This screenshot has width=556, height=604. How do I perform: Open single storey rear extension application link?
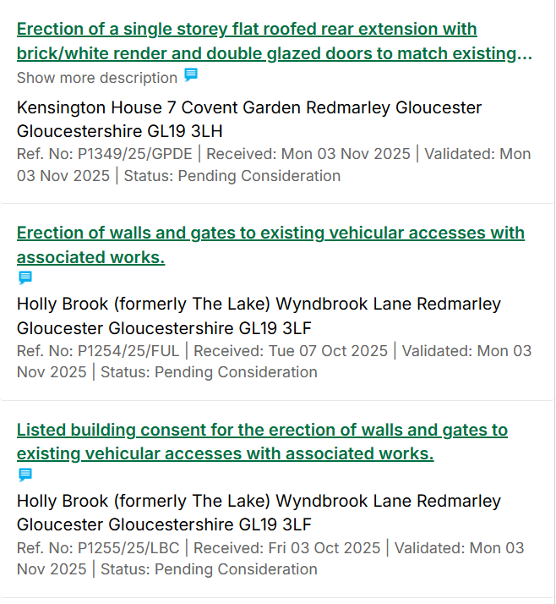coord(247,30)
